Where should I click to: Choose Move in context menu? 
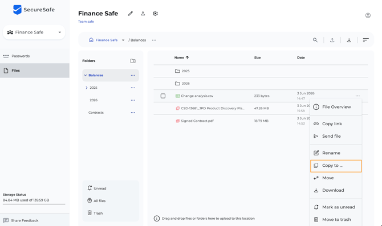coord(336,178)
